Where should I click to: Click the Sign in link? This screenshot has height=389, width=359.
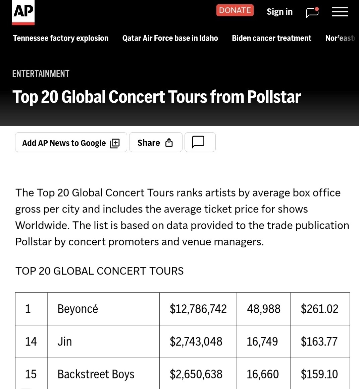(279, 12)
